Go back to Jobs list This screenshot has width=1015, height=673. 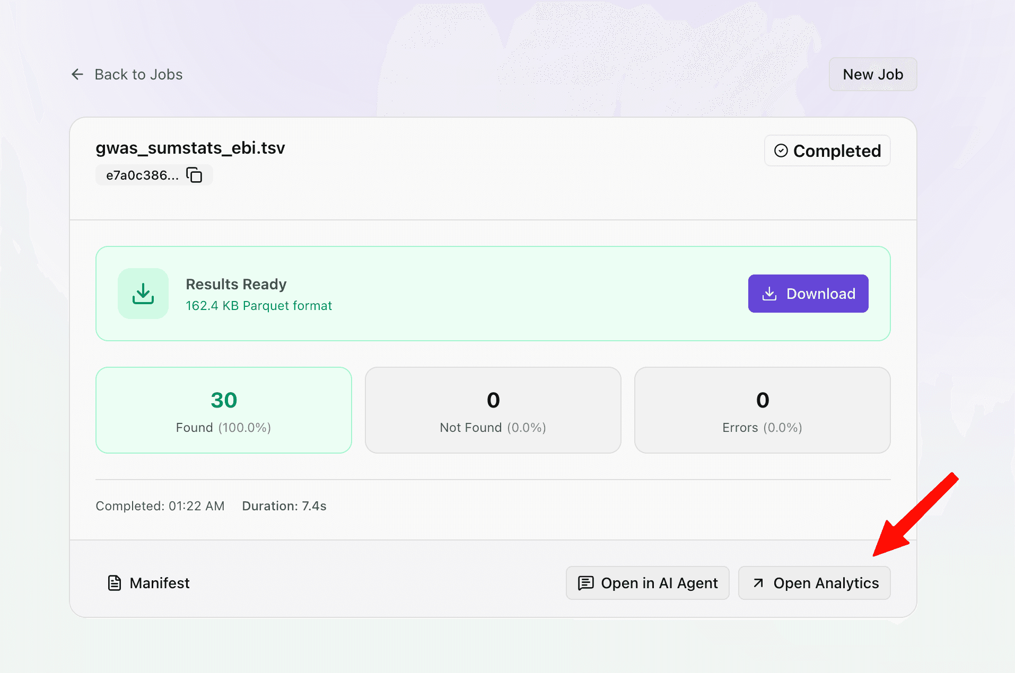[x=127, y=74]
